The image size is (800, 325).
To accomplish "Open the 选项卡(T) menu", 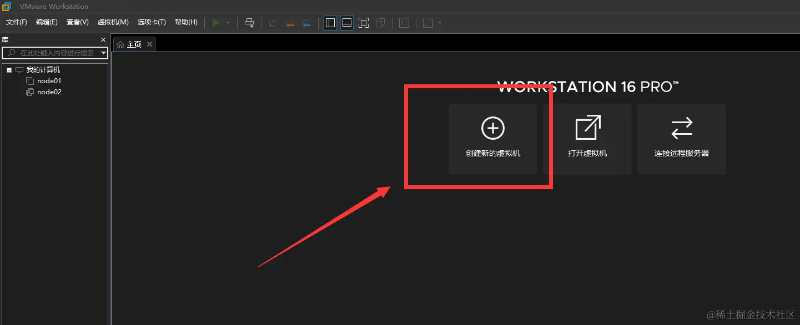I will click(x=152, y=22).
